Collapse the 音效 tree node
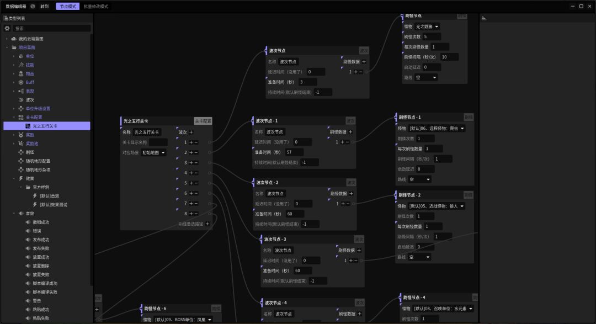Screen dimensions: 596x324 pyautogui.click(x=14, y=214)
